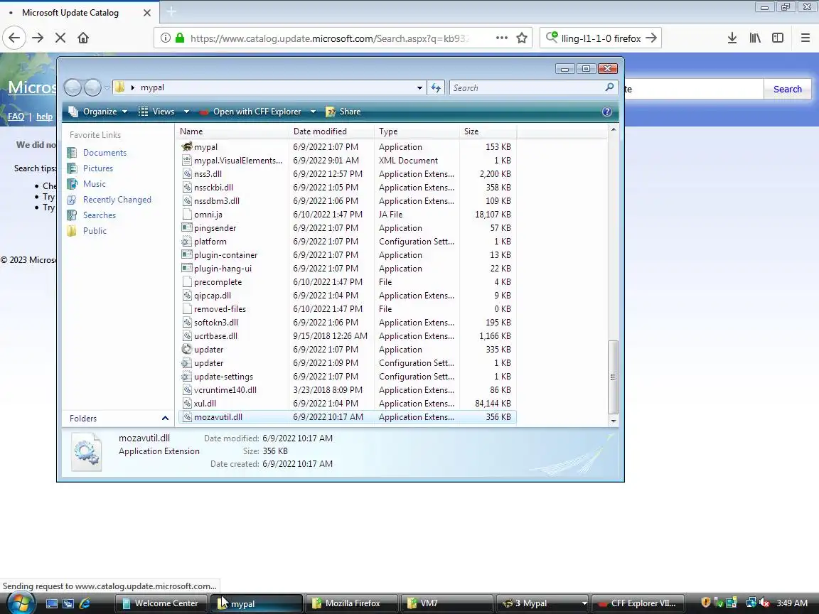The image size is (819, 614).
Task: Expand 3 Mypal taskbar group arrow
Action: coord(584,603)
